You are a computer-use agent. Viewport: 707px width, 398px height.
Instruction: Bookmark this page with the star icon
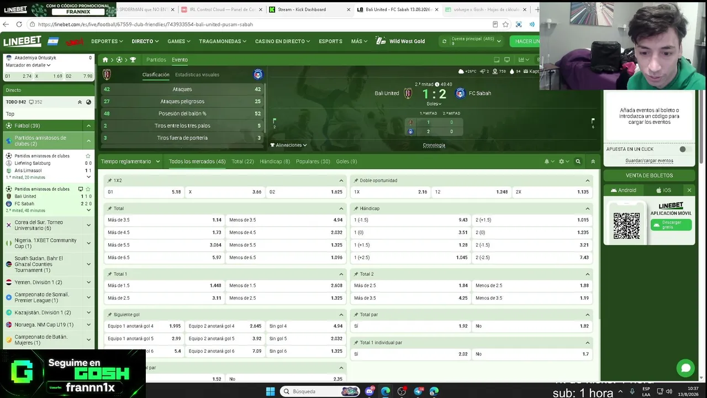(x=505, y=24)
